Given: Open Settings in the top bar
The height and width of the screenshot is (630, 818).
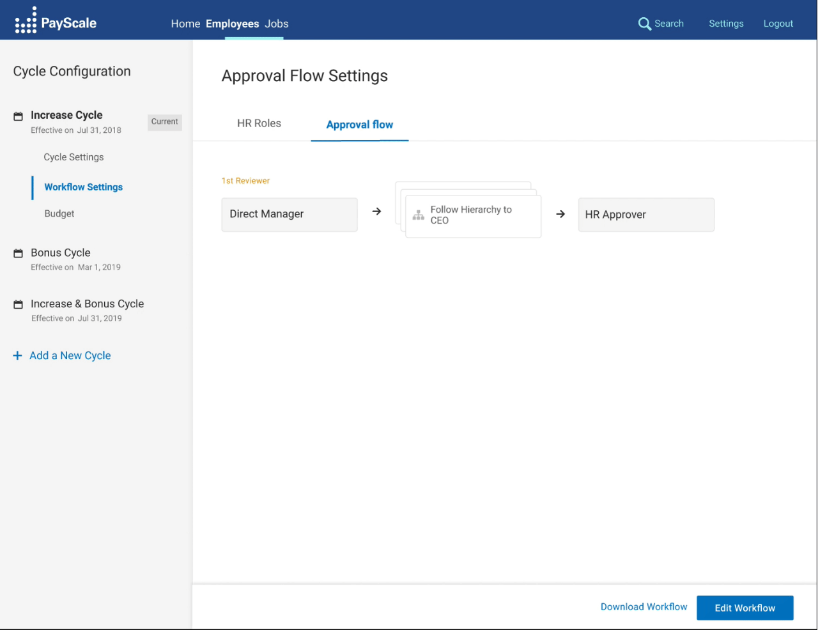Looking at the screenshot, I should point(726,23).
